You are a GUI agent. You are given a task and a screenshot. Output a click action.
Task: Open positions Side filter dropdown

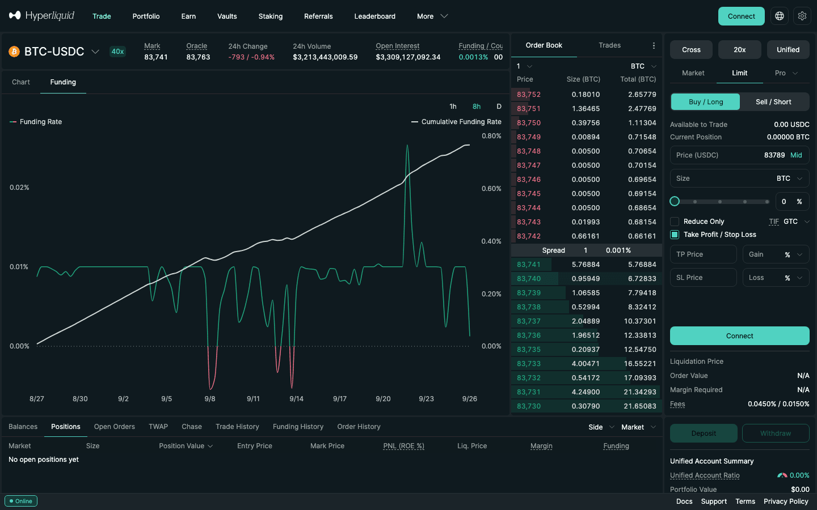click(x=601, y=427)
